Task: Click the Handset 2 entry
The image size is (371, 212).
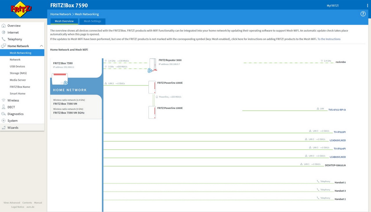Action: click(340, 199)
